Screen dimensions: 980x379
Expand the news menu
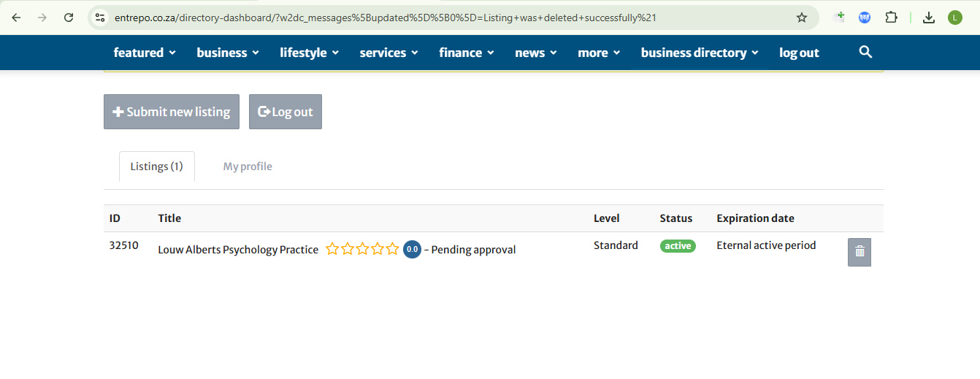[x=536, y=53]
